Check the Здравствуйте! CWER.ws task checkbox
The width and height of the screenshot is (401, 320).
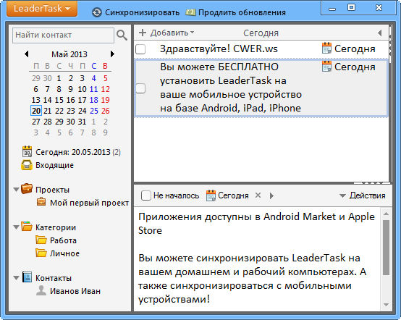(x=140, y=49)
